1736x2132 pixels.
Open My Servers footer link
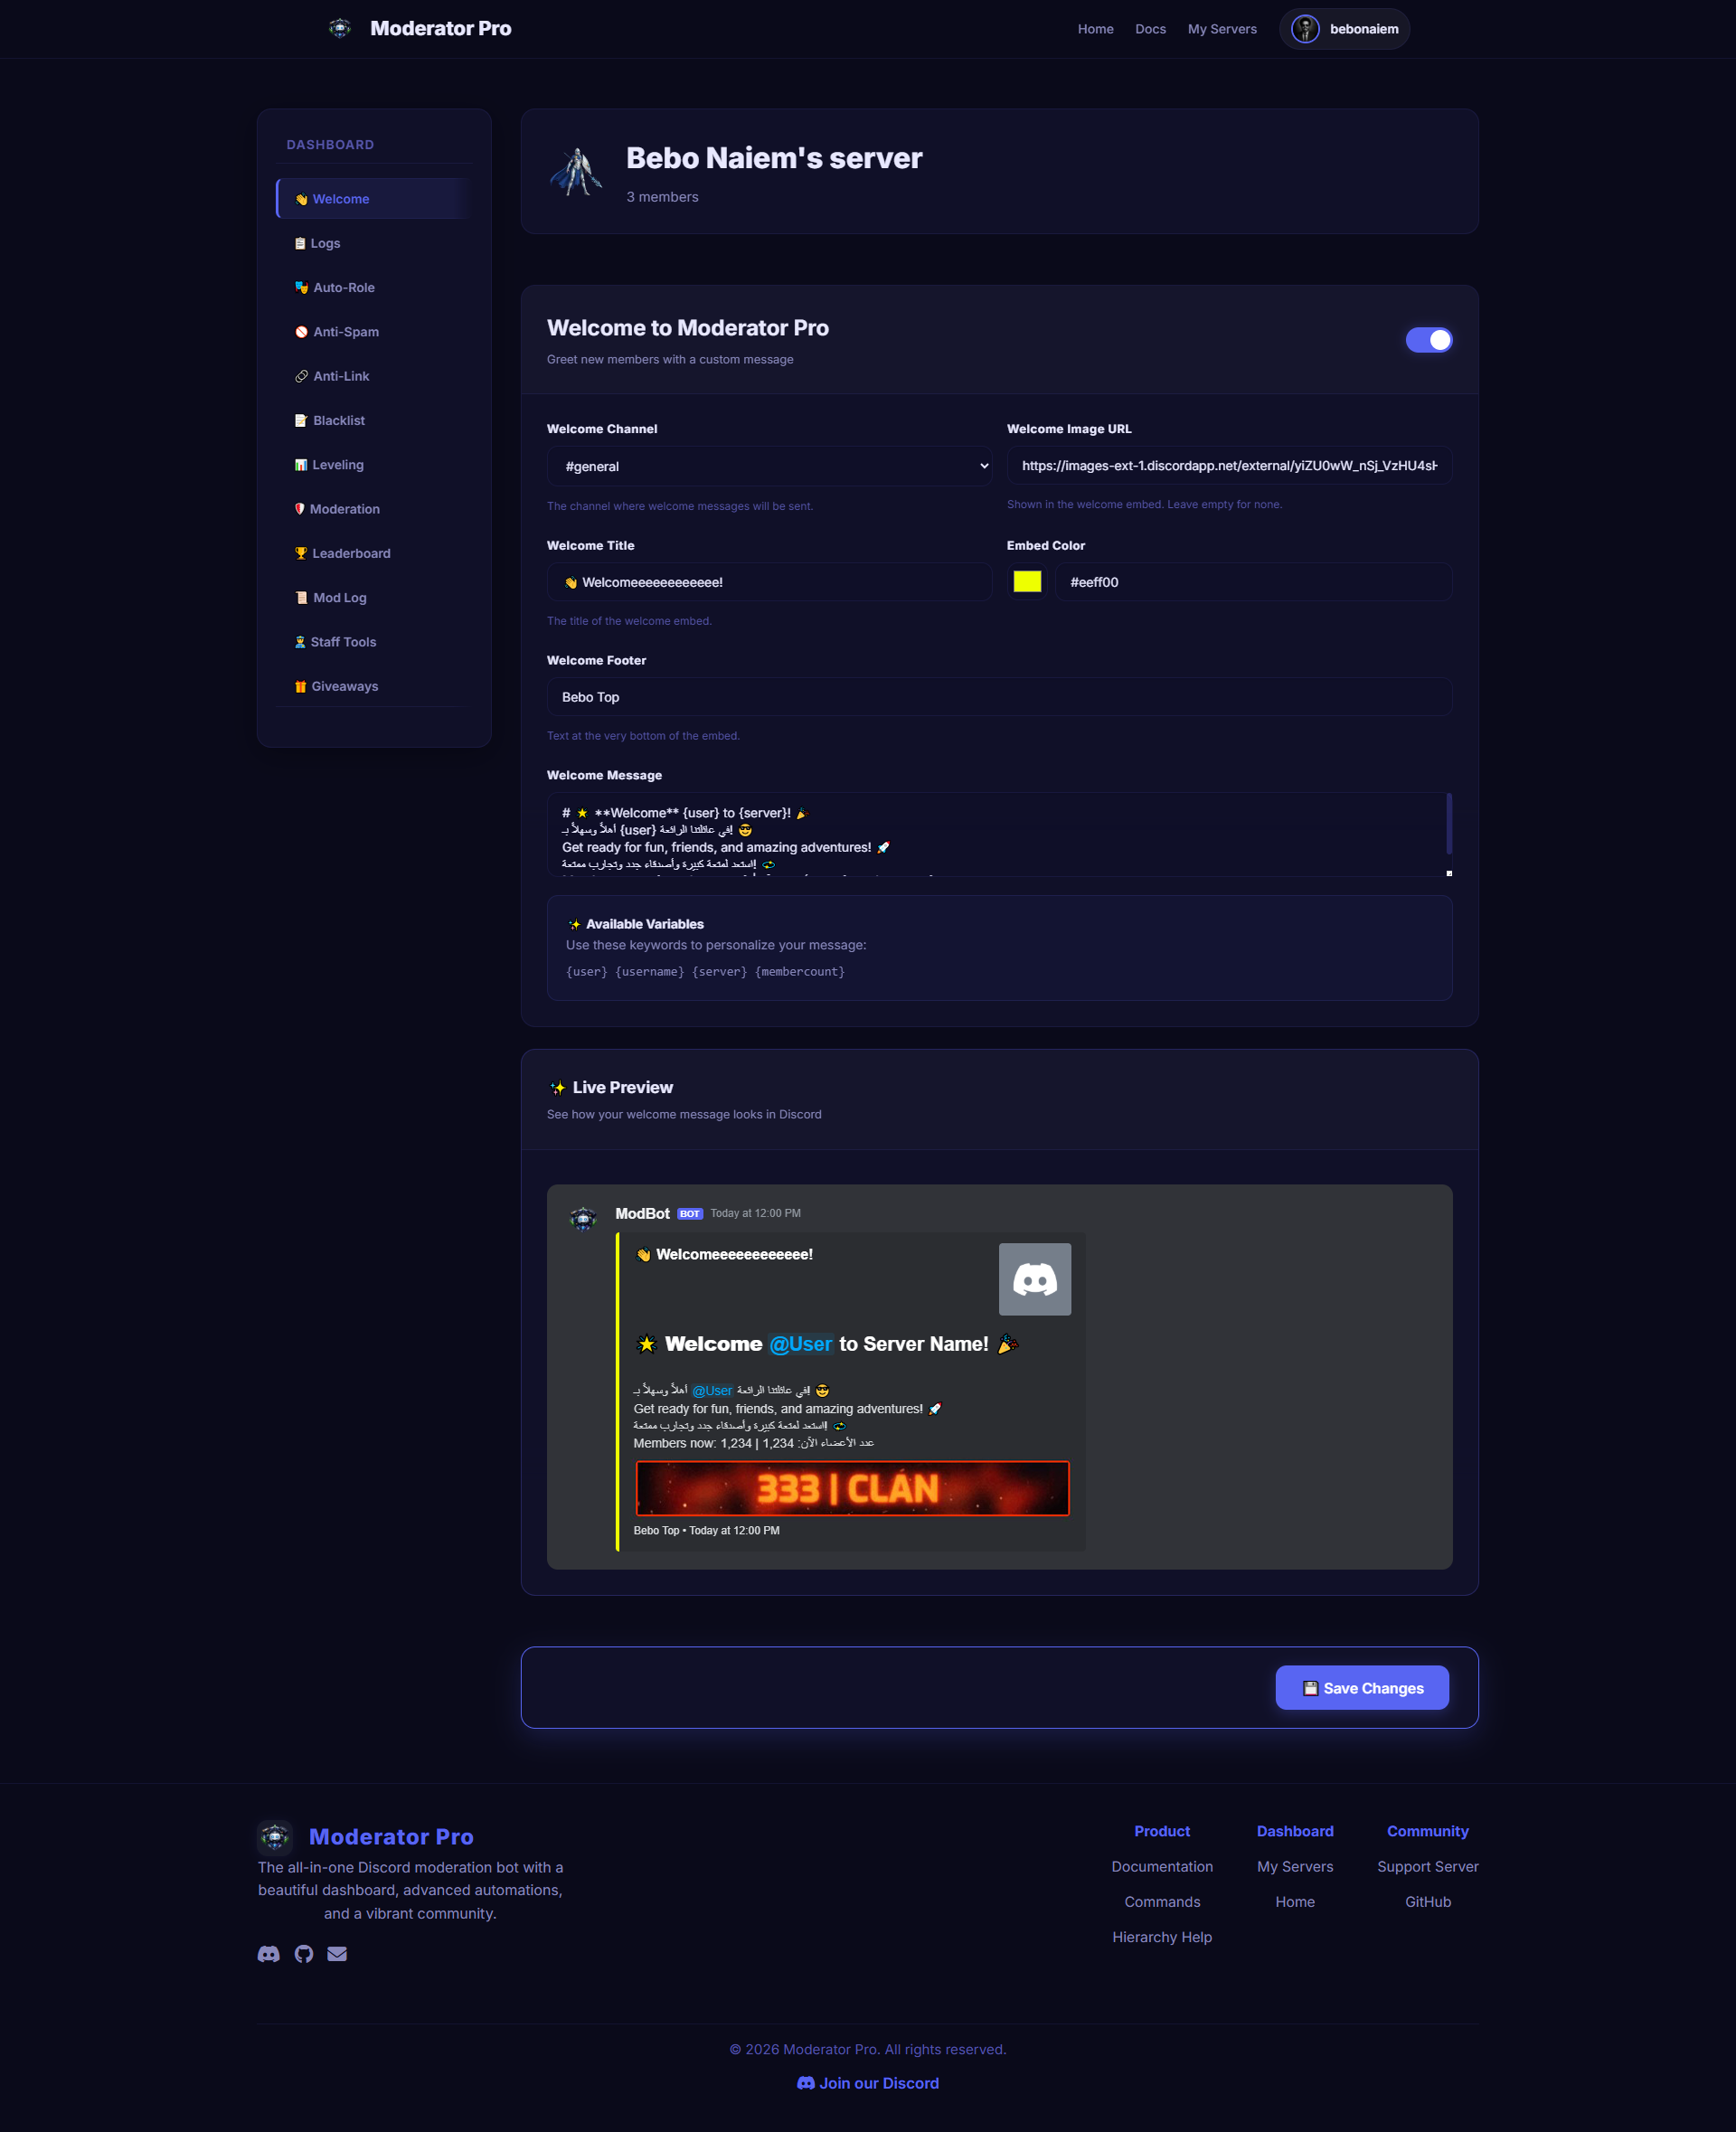pos(1295,1867)
